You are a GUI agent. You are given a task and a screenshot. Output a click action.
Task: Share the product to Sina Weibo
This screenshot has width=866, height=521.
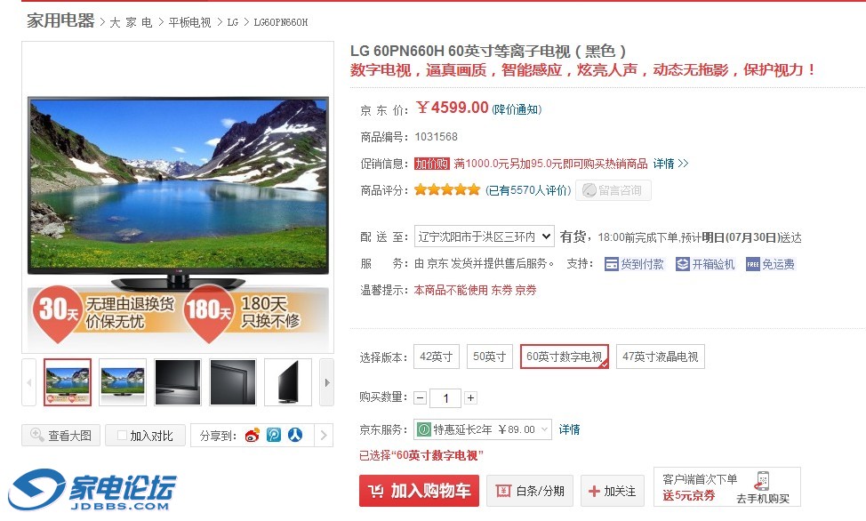pyautogui.click(x=252, y=436)
